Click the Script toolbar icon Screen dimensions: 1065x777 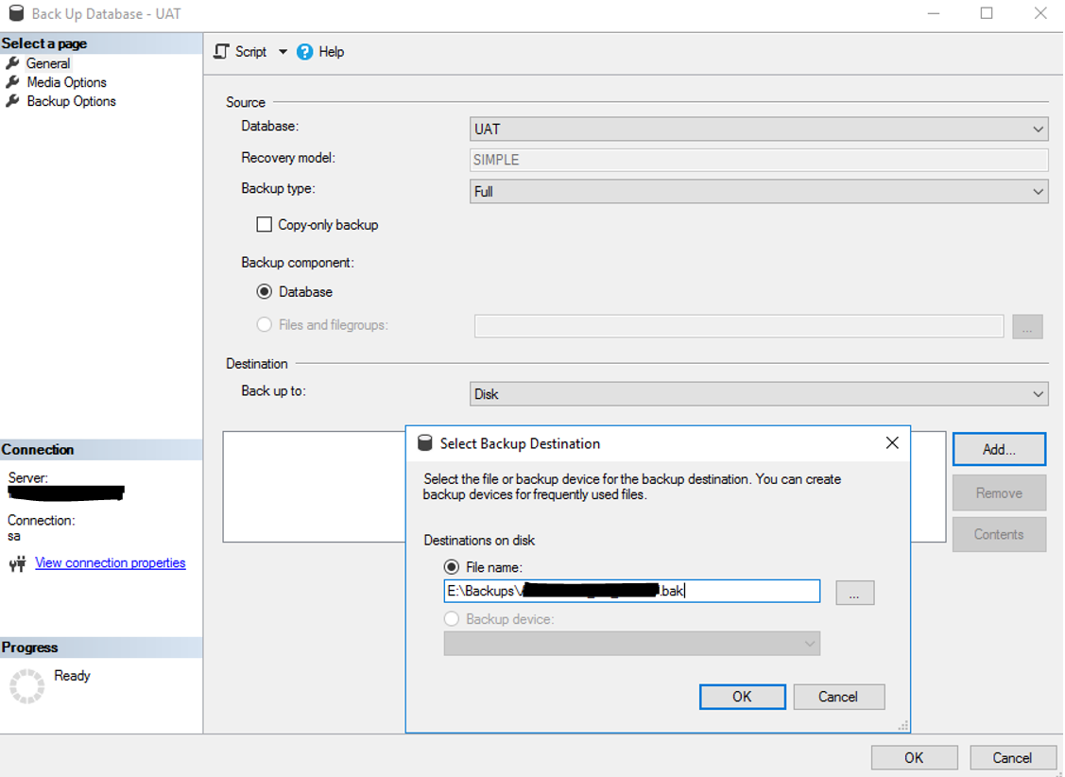[x=221, y=52]
